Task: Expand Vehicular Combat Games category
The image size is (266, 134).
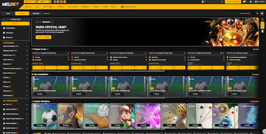Action: click(x=27, y=68)
